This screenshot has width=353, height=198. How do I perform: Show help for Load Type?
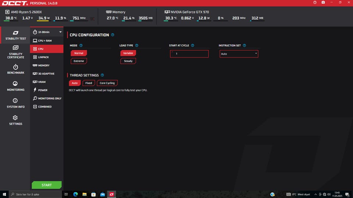point(137,45)
